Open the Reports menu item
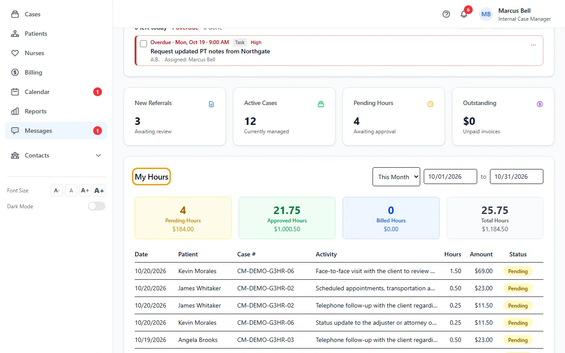The image size is (565, 353). (56, 111)
